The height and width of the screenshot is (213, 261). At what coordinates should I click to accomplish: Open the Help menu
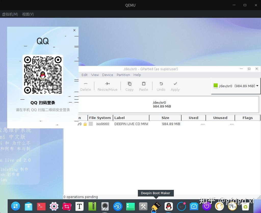tap(137, 75)
